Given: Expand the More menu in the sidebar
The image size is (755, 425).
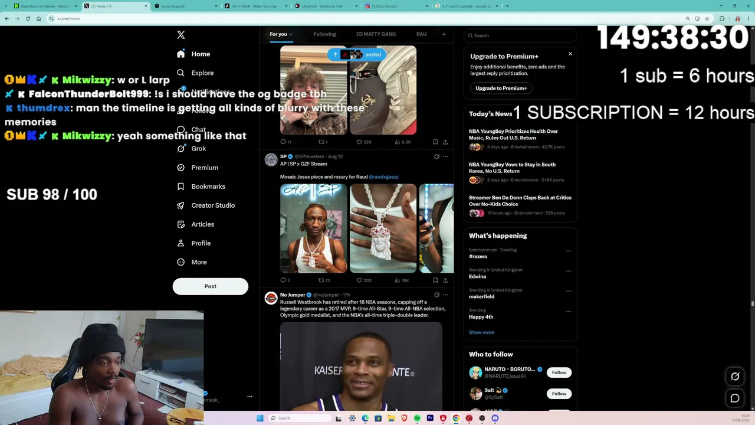Looking at the screenshot, I should click(x=192, y=262).
